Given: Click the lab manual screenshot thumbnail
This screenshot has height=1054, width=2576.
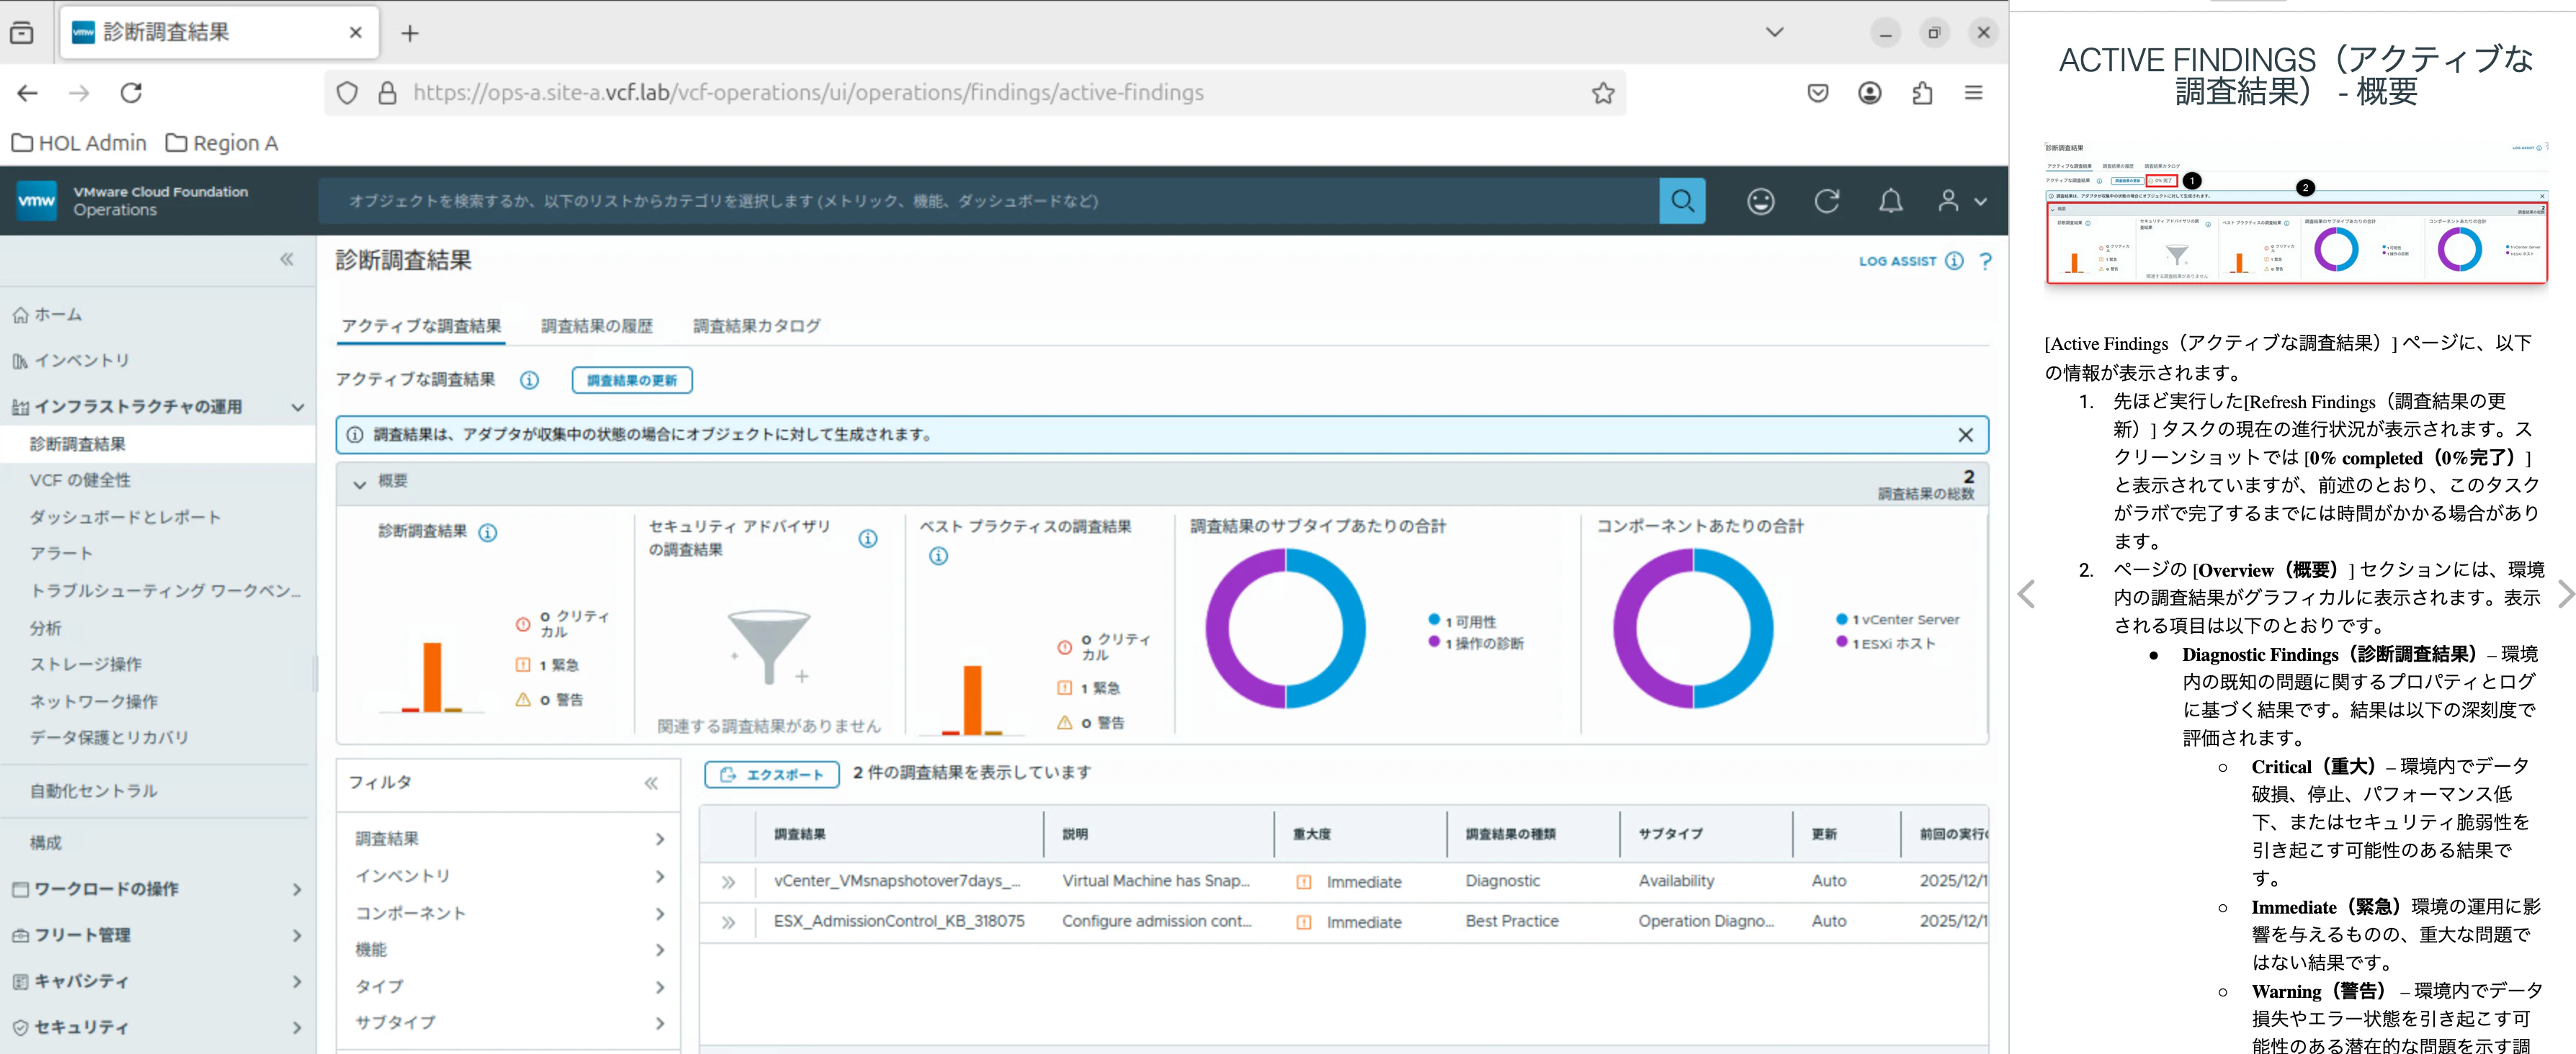Looking at the screenshot, I should pyautogui.click(x=2296, y=213).
